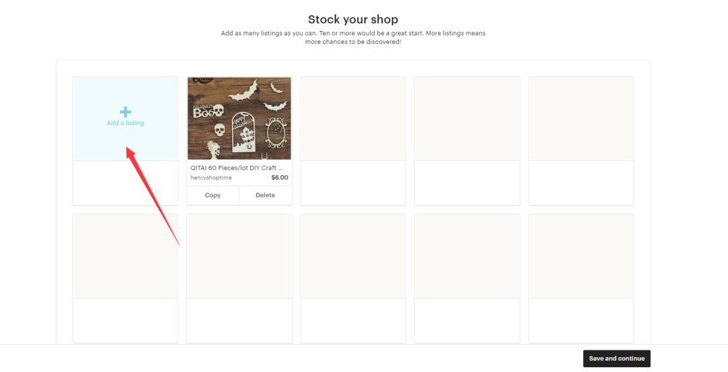Click the "Add a listing" text label
Image resolution: width=728 pixels, height=372 pixels.
tap(125, 123)
